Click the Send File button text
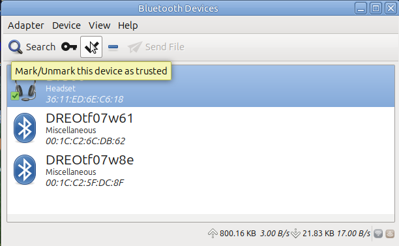 click(x=165, y=47)
